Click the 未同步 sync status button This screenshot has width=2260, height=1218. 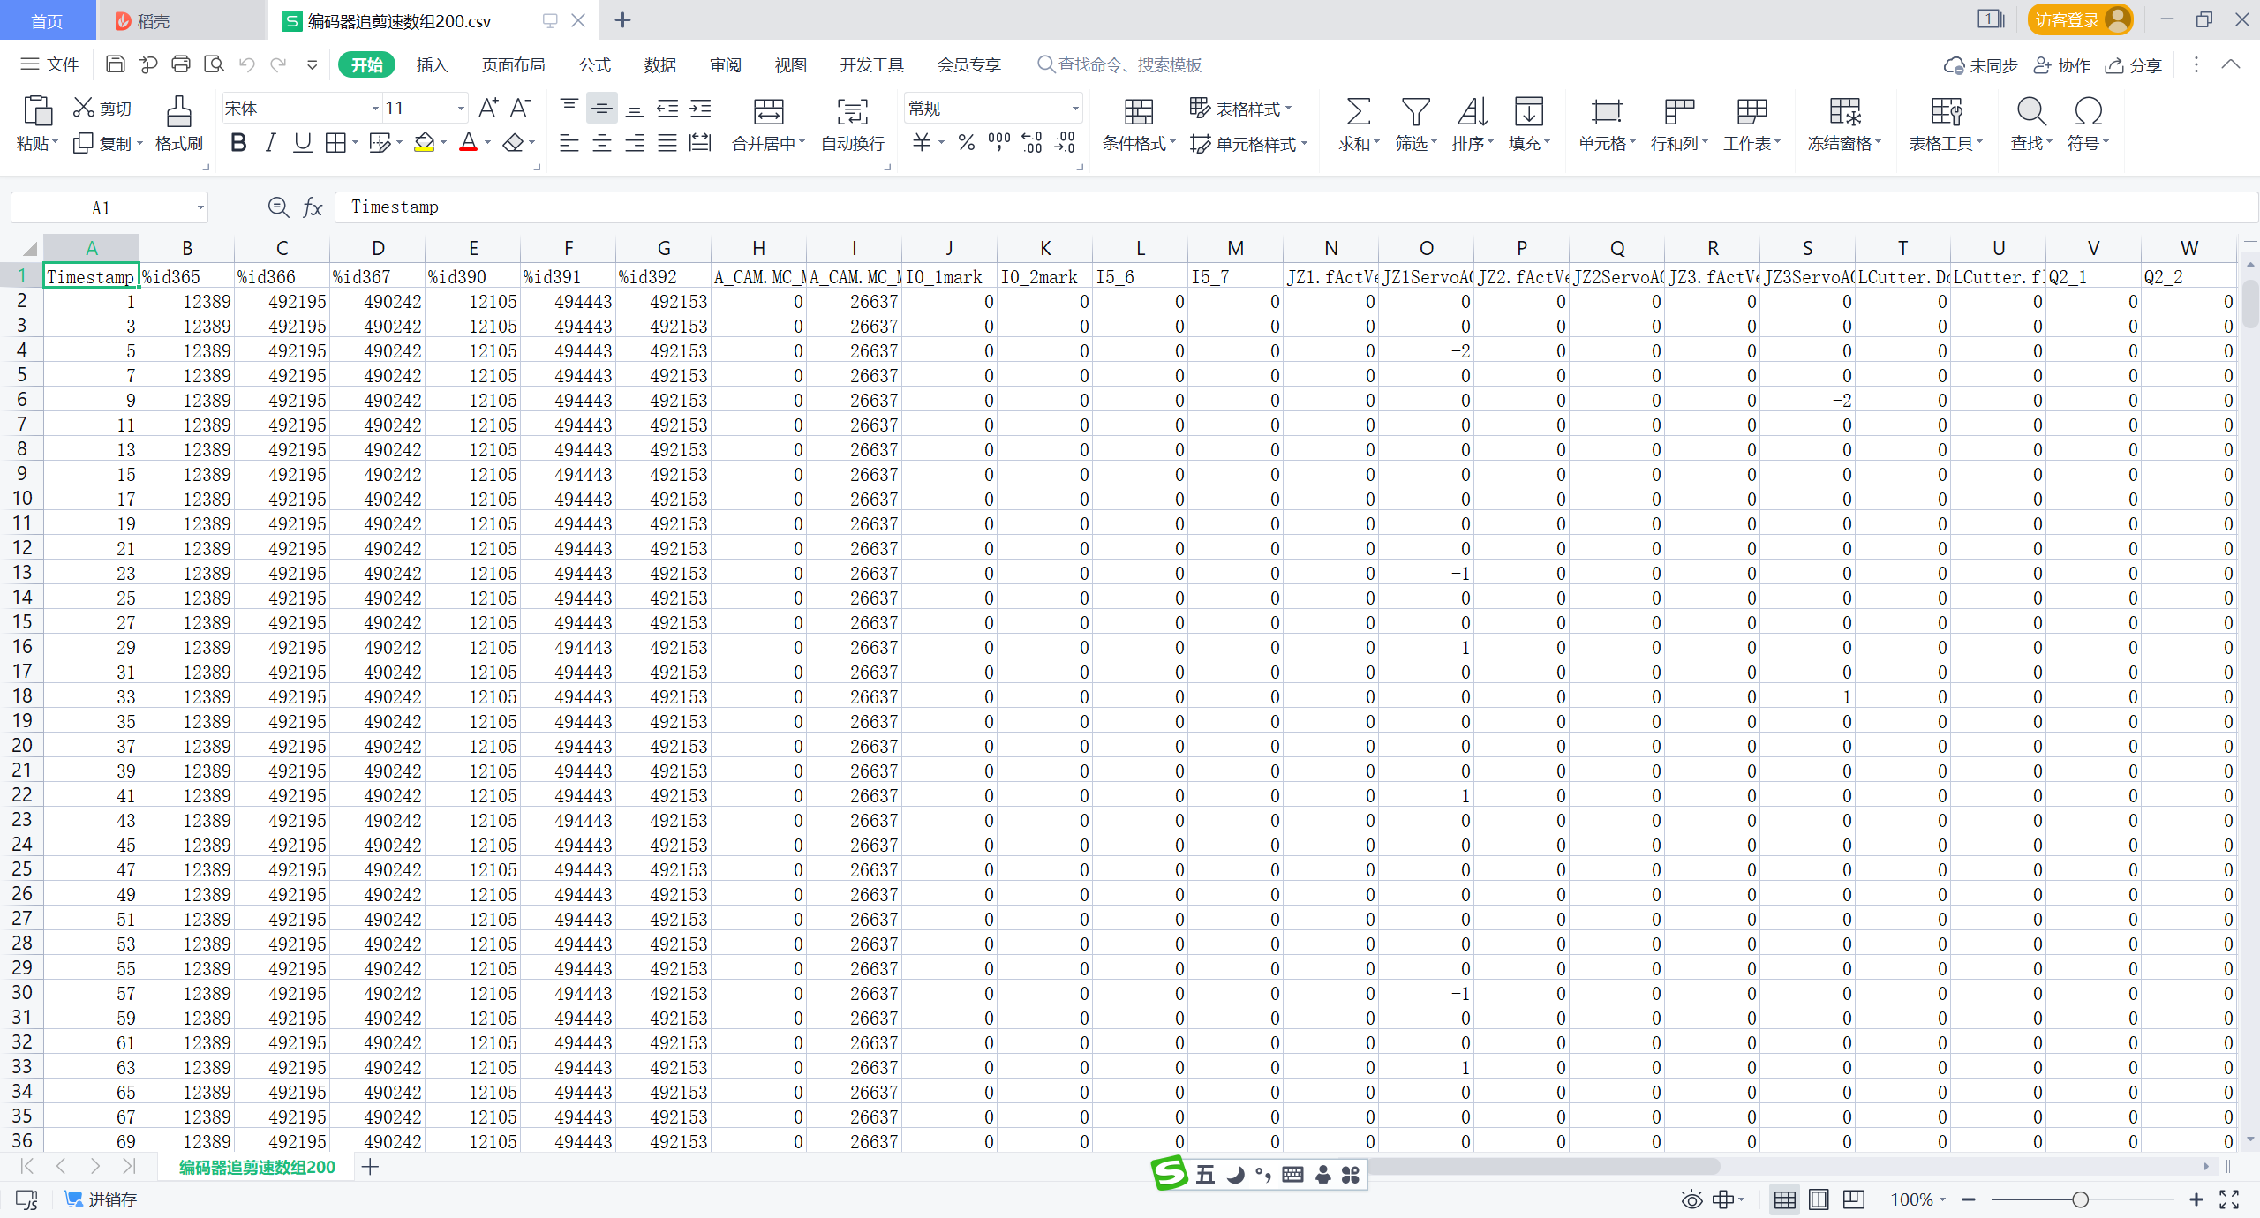tap(1981, 64)
